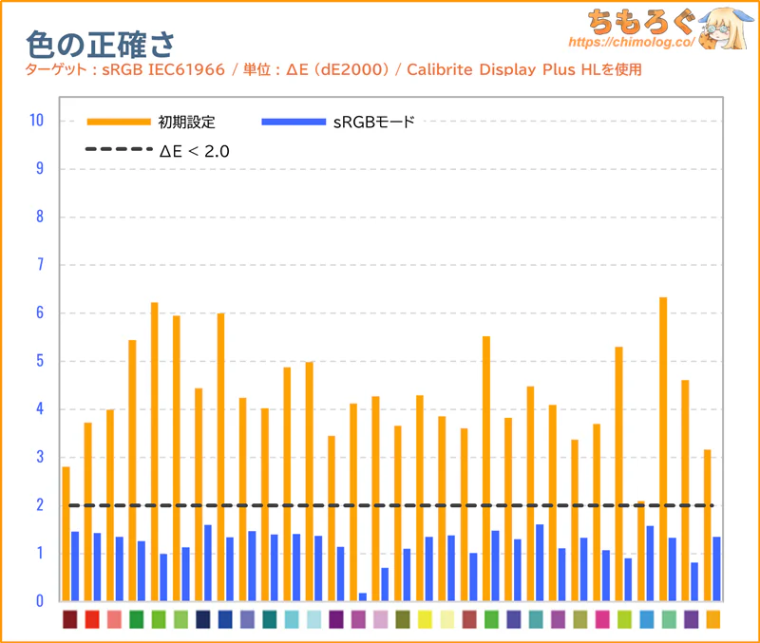The image size is (760, 643).
Task: Click the dashed ΔE < 2.0 legend line
Action: [x=119, y=150]
